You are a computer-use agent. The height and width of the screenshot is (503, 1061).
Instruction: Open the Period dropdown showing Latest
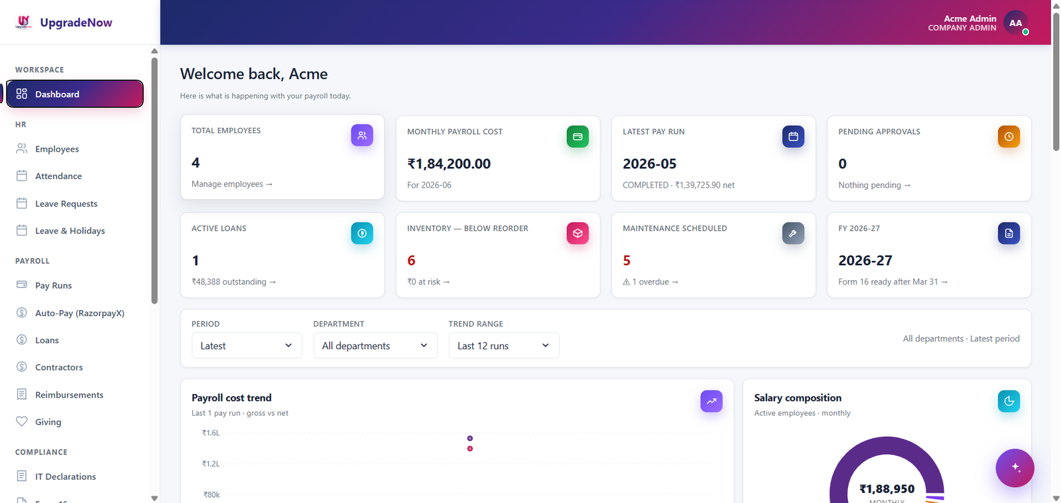click(x=247, y=345)
